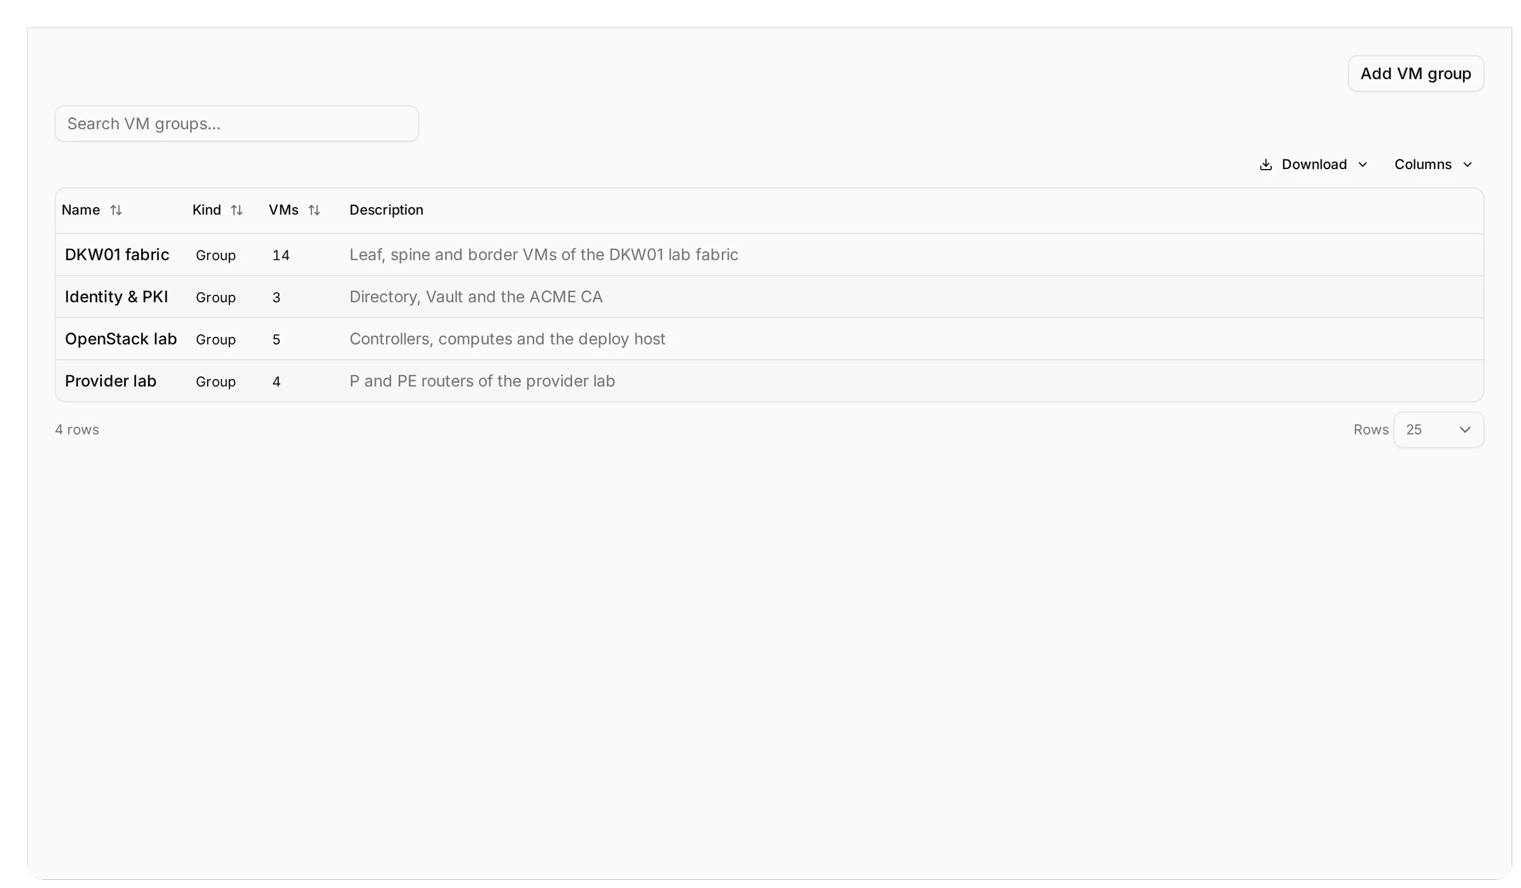1521x888 pixels.
Task: Click the Kind column header label
Action: (207, 210)
